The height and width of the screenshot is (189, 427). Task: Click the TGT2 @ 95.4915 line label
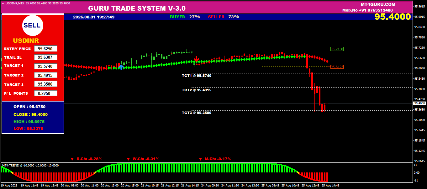point(197,90)
